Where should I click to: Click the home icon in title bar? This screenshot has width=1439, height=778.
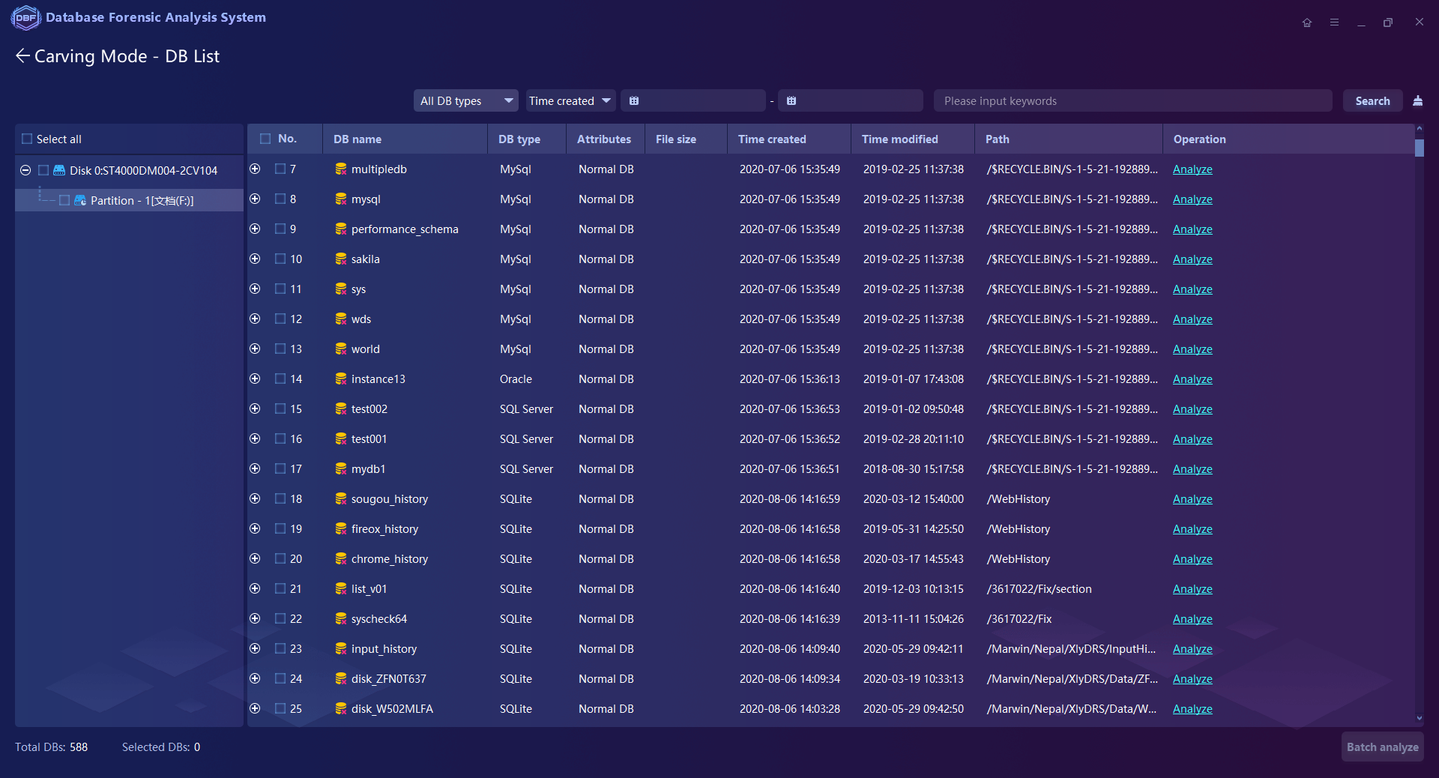pos(1307,22)
